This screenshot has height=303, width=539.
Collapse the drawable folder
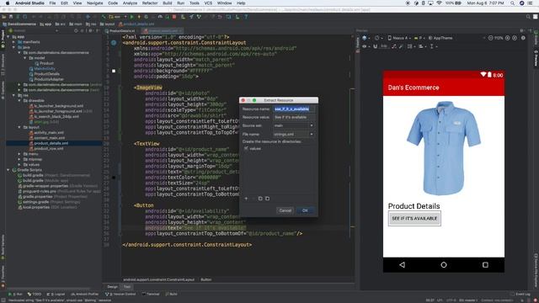pos(19,101)
